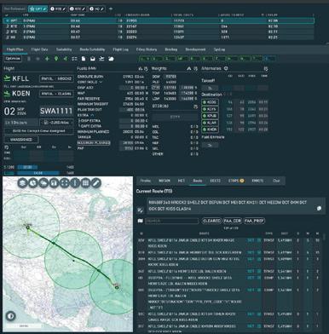Viewport: 329px width, 334px height.
Task: Click the green plus icon in the toolbar
Action: pyautogui.click(x=47, y=59)
